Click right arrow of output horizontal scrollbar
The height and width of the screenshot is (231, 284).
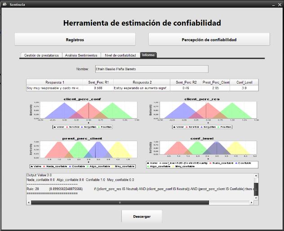click(252, 203)
